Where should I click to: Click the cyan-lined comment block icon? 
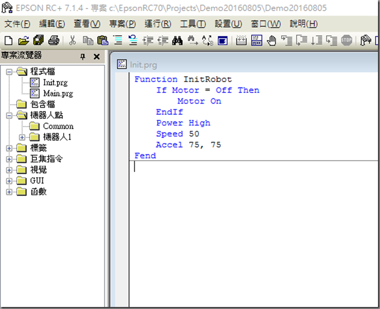tap(118, 40)
